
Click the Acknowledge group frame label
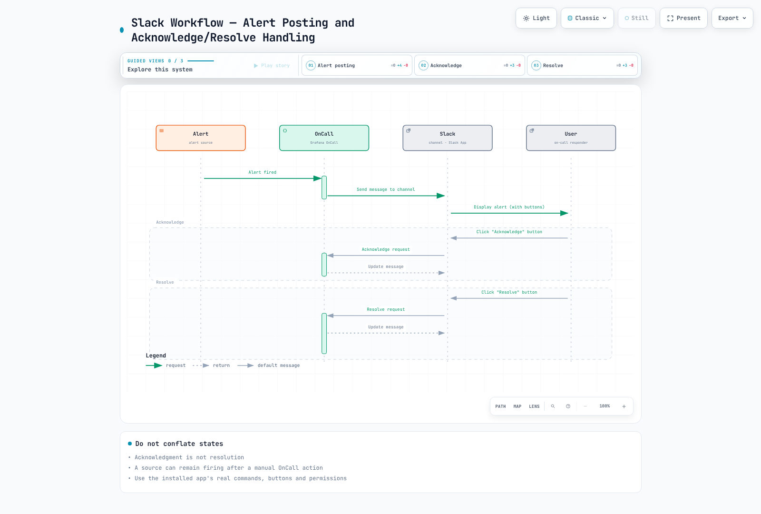[x=170, y=222]
